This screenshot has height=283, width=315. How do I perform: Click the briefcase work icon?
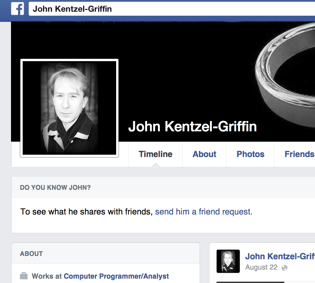click(24, 276)
